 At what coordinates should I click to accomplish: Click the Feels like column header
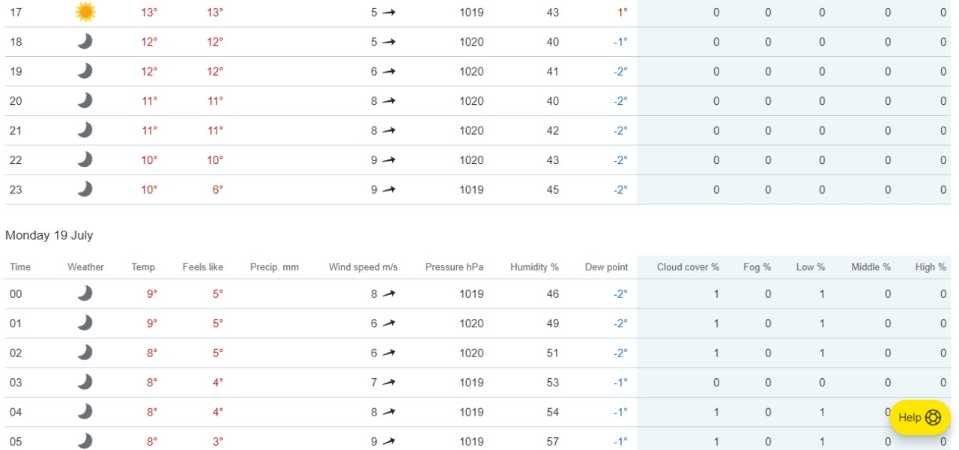pyautogui.click(x=202, y=267)
